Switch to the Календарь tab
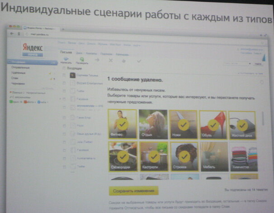This screenshot has width=274, height=213. point(122,54)
